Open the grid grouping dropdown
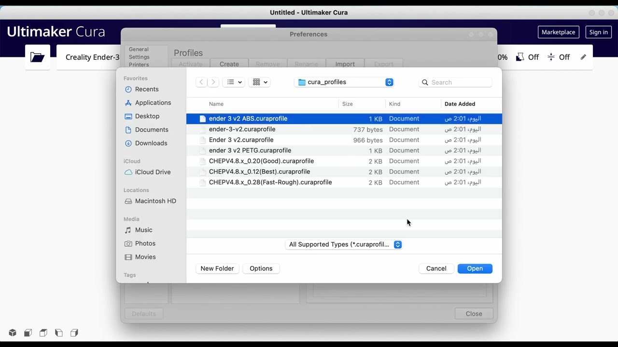618x347 pixels. (x=260, y=82)
